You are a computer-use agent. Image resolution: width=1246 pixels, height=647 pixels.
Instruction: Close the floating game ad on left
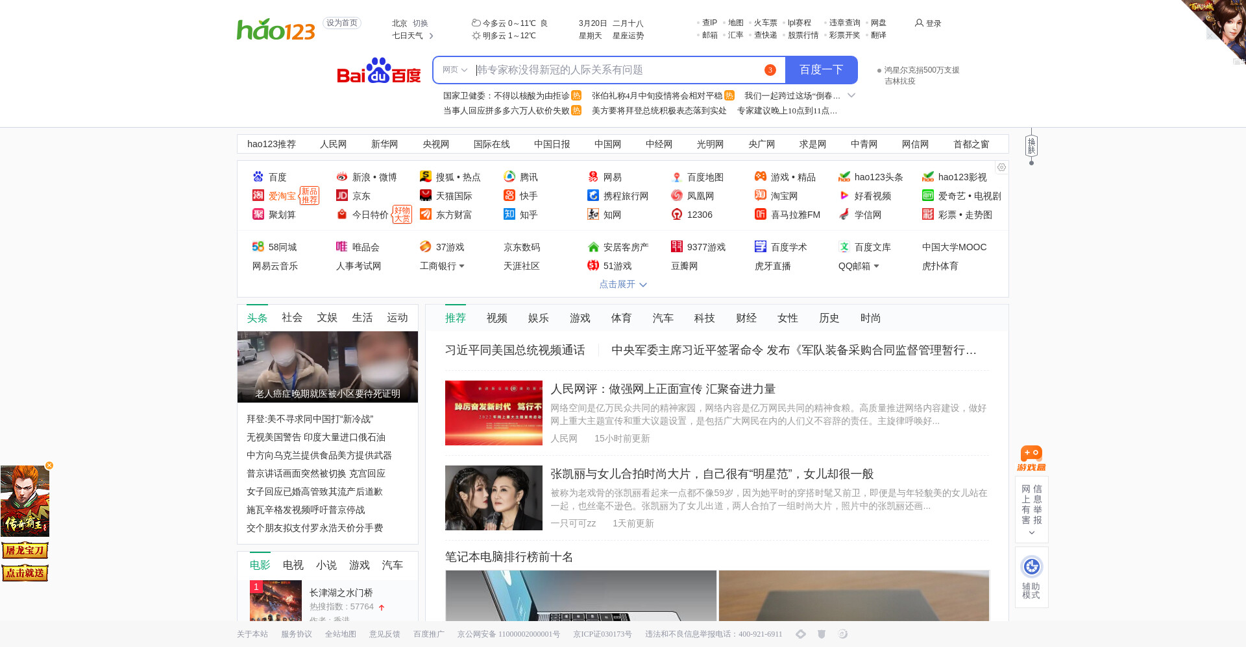(x=49, y=465)
